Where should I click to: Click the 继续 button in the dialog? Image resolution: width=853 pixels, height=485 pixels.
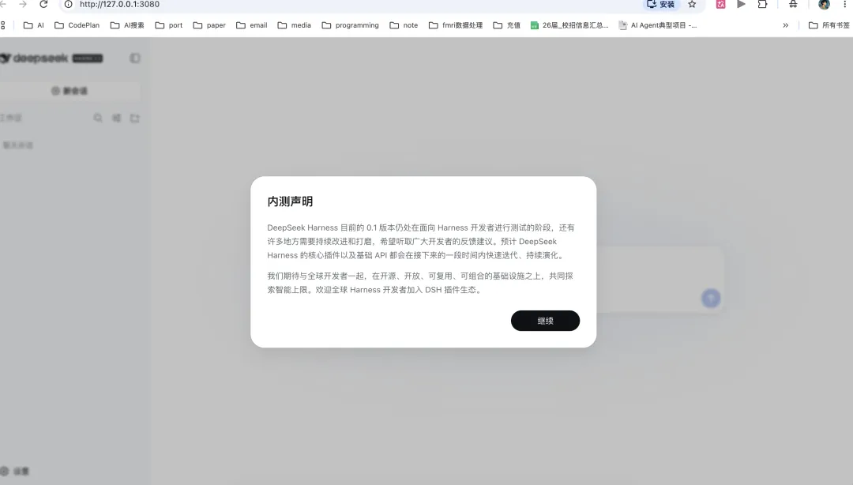click(x=545, y=321)
